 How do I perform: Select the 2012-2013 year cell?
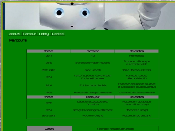pyautogui.click(x=49, y=116)
